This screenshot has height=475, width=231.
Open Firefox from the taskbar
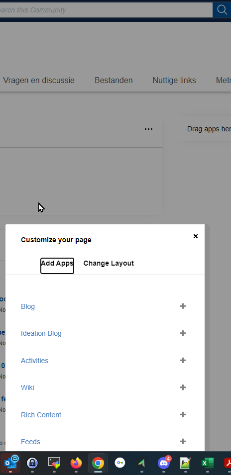pyautogui.click(x=76, y=463)
